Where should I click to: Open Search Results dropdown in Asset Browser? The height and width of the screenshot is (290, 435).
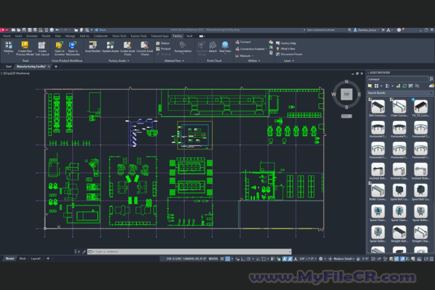(x=431, y=92)
